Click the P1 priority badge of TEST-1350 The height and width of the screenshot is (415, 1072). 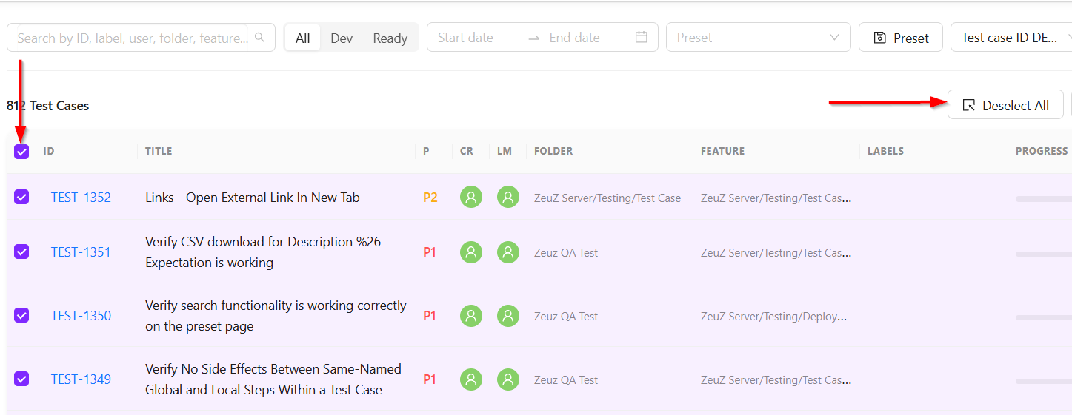coord(430,316)
